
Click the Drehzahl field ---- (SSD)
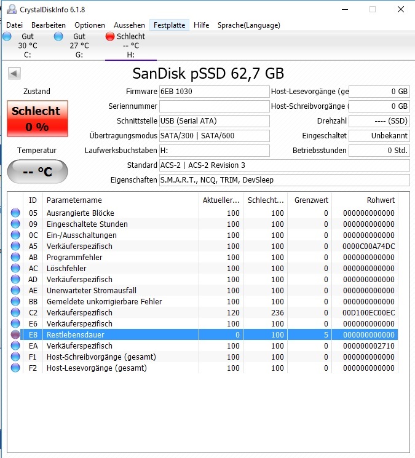[x=379, y=121]
